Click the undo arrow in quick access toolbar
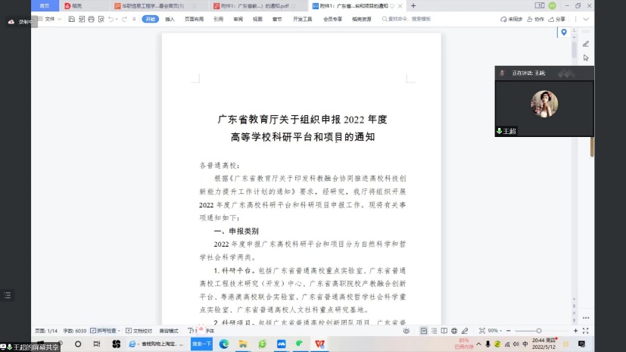Image resolution: width=626 pixels, height=352 pixels. 111,19
